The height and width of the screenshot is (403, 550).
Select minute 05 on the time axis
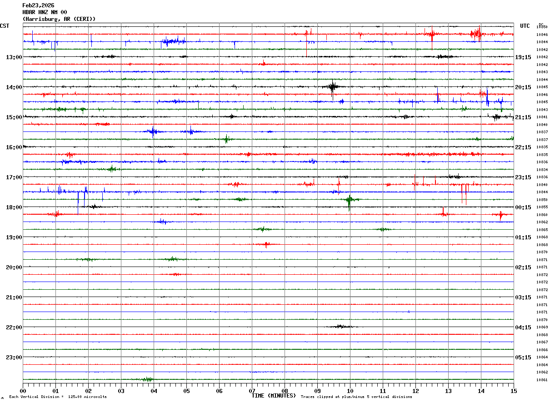pos(186,391)
